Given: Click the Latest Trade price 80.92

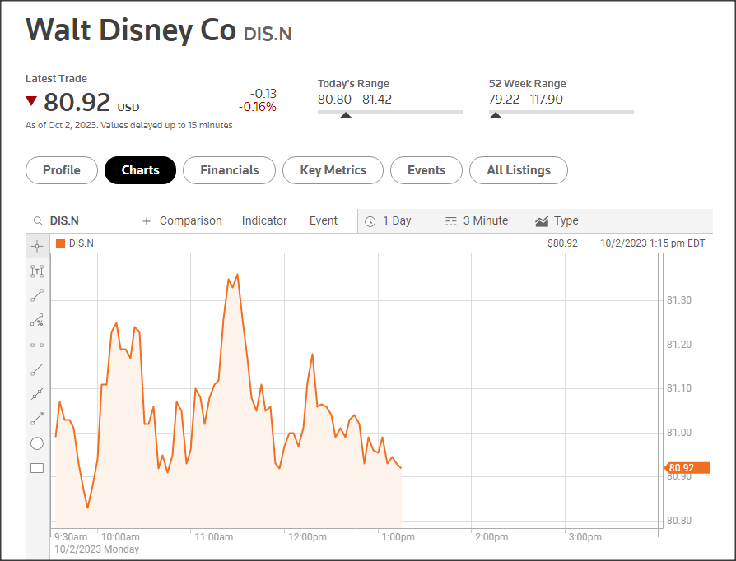Looking at the screenshot, I should point(77,102).
